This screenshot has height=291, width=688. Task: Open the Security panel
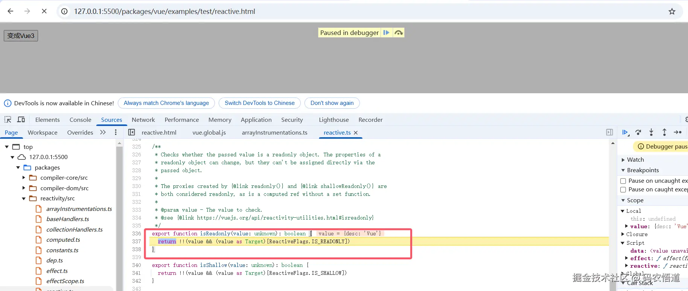pyautogui.click(x=292, y=120)
